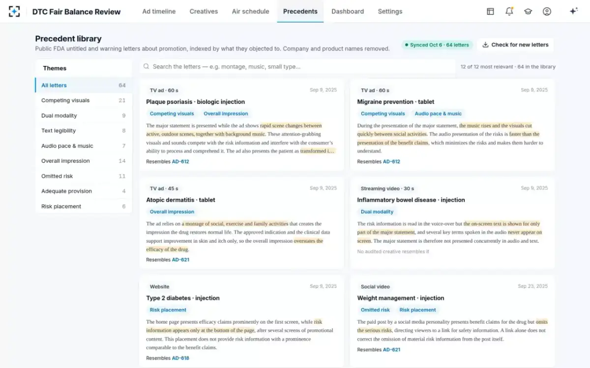The width and height of the screenshot is (590, 368).
Task: Open the layout panel icon
Action: [x=490, y=11]
